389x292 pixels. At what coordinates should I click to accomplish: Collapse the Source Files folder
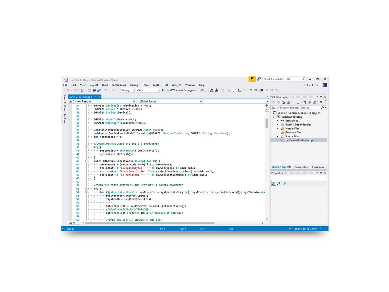(277, 136)
